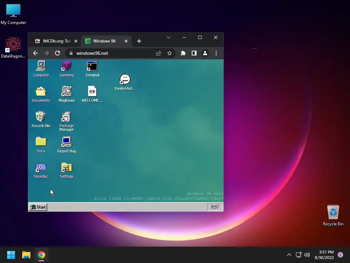Open the Terminal shortcut
Screen dimensions: 350x263
pyautogui.click(x=92, y=68)
